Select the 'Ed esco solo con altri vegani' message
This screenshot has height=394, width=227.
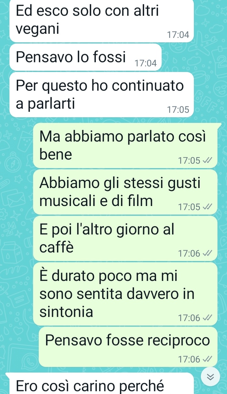click(102, 21)
